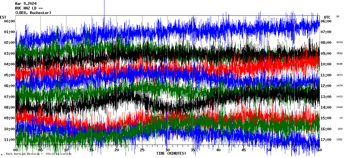The image size is (344, 158).
Task: Select the 04:00 EST row label
Action: tap(9, 64)
